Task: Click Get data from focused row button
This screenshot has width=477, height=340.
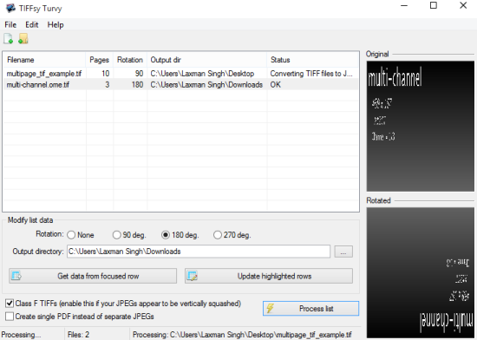Action: coord(93,276)
